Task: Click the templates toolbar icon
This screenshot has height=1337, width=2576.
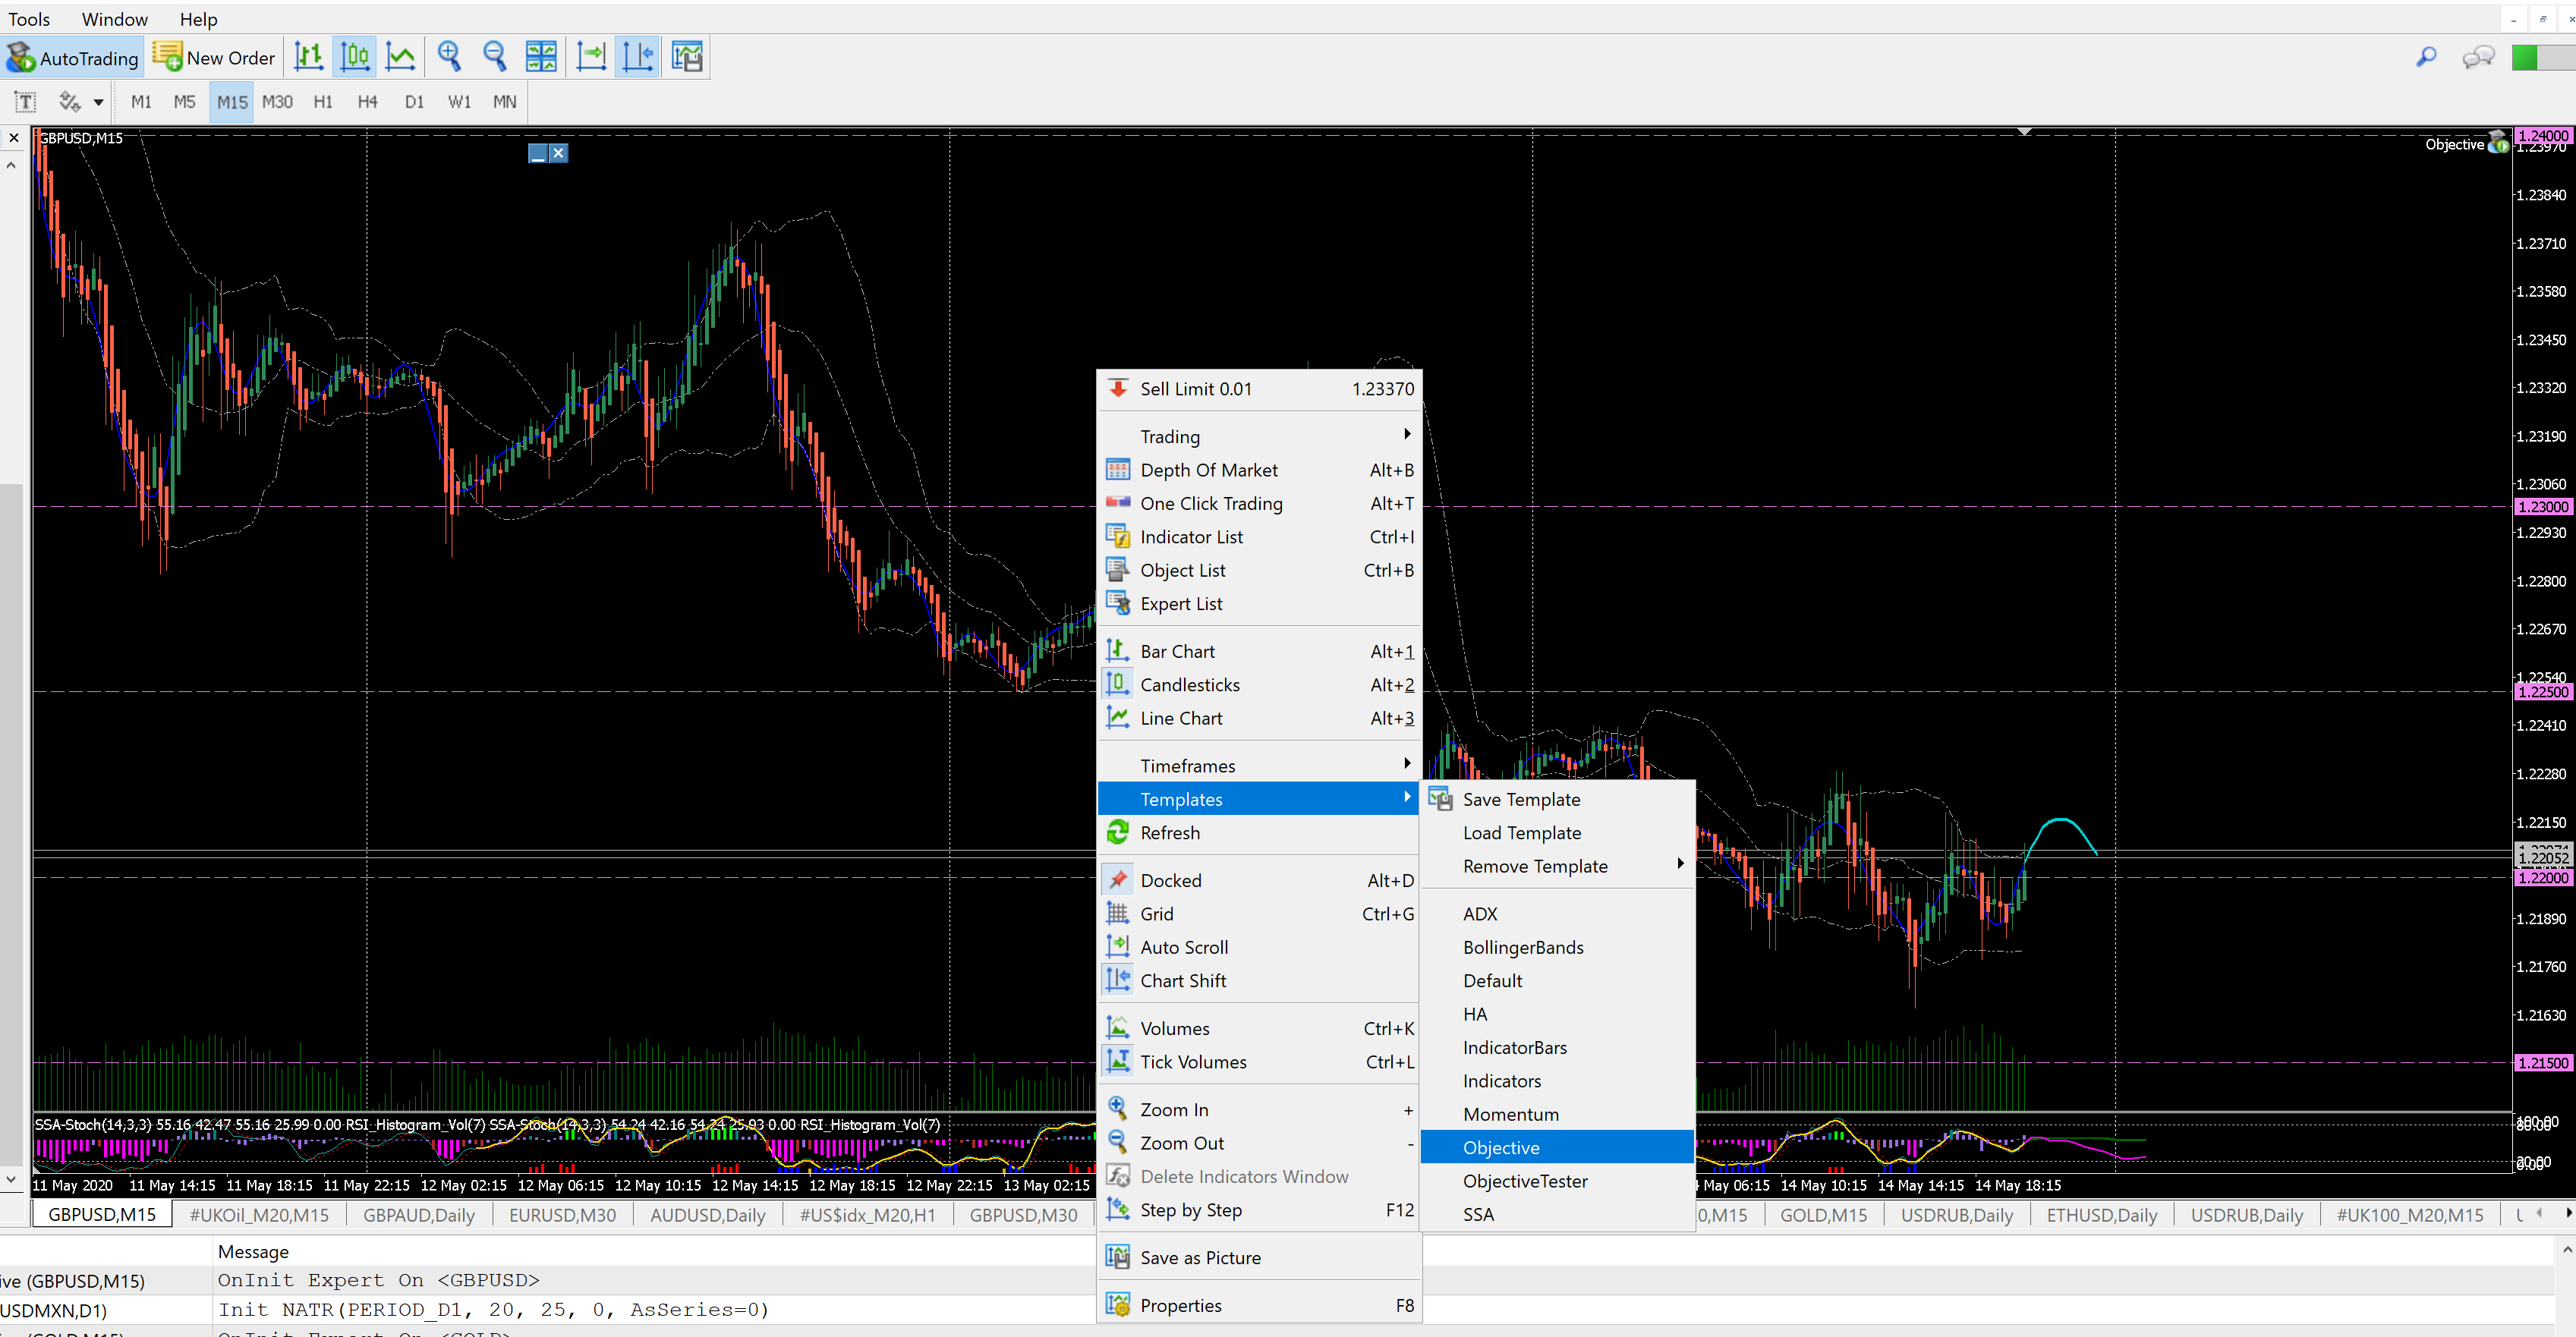Action: tap(687, 57)
